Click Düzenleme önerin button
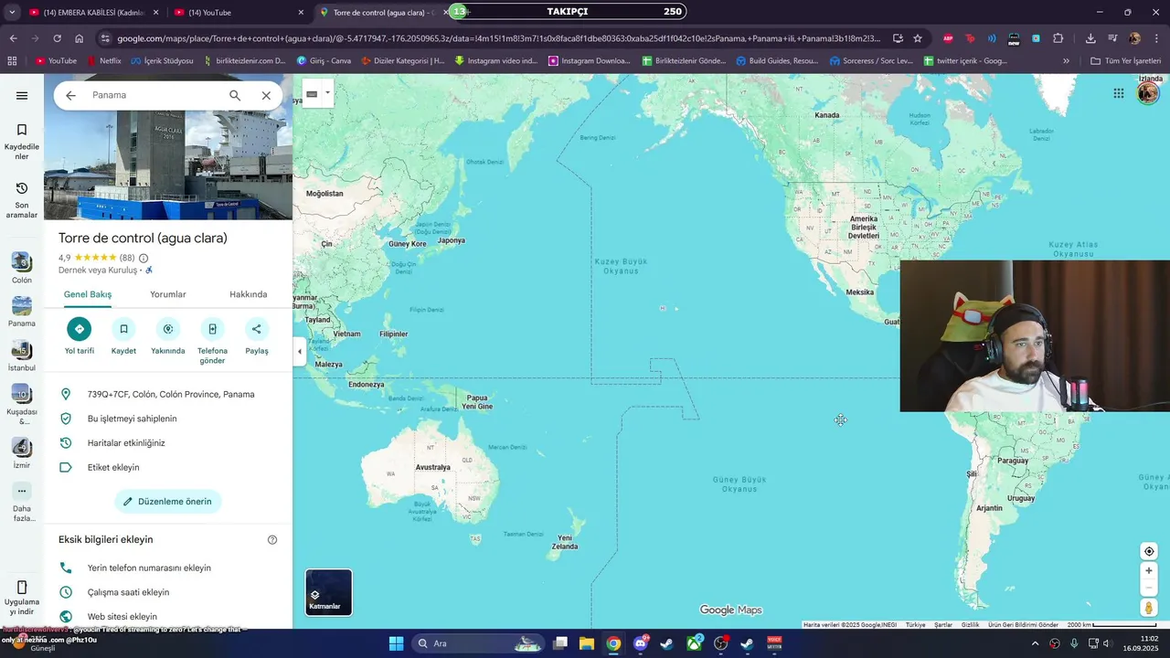1170x658 pixels. [168, 502]
